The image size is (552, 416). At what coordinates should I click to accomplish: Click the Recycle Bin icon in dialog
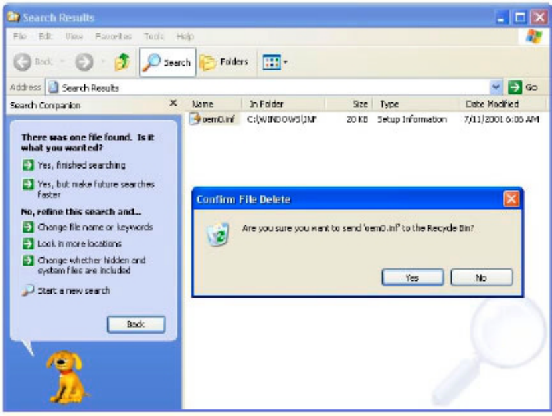tap(219, 234)
